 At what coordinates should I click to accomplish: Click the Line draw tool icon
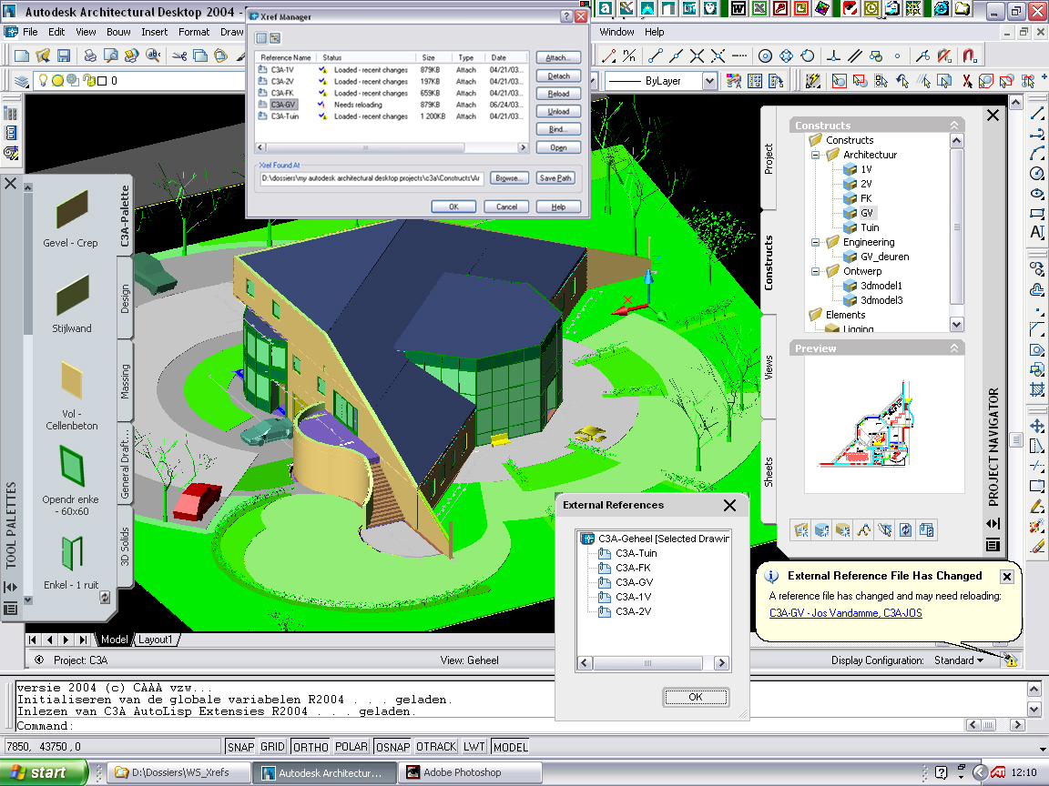[1037, 113]
